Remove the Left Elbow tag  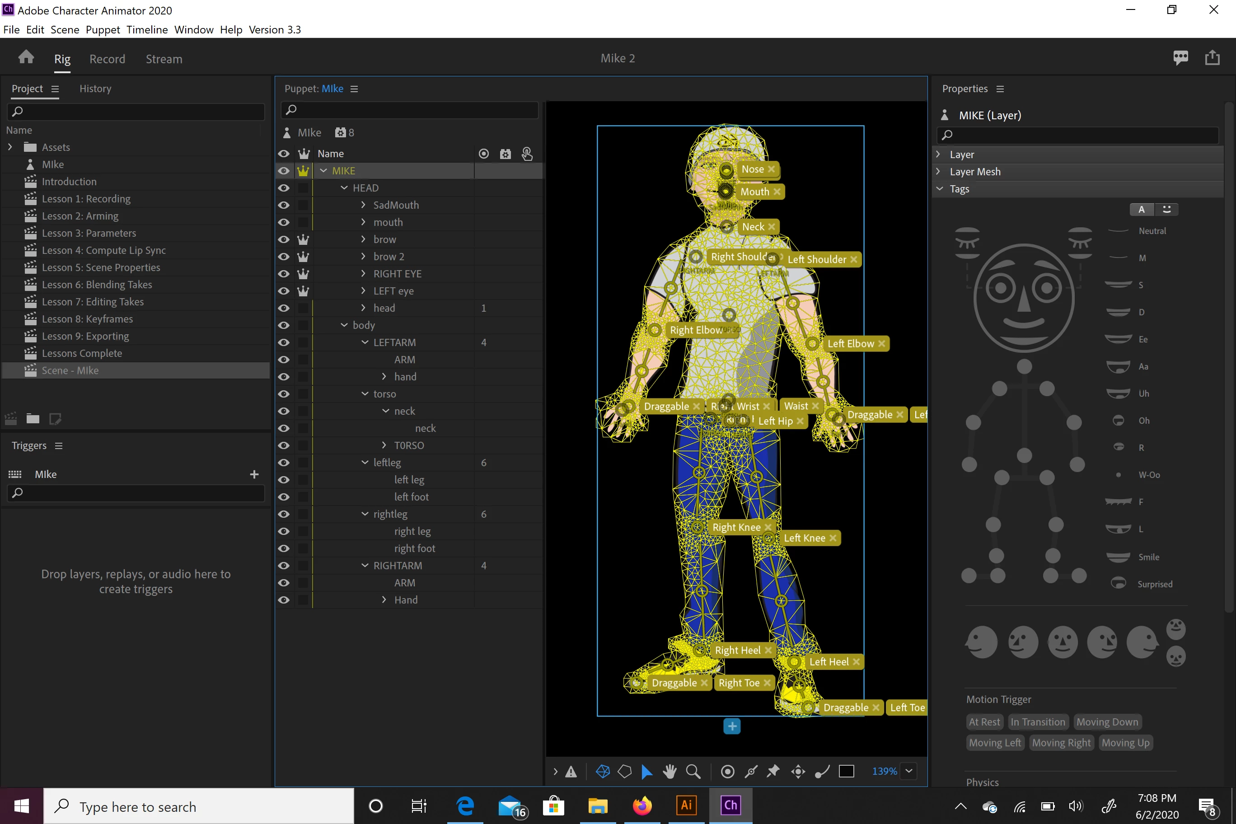click(x=881, y=344)
